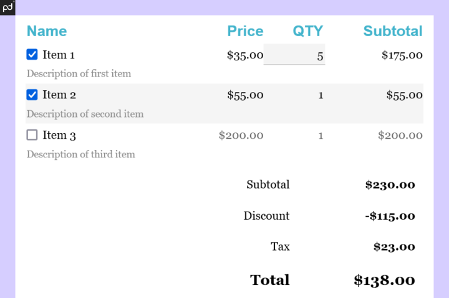Click the $35.00 price of Item 1
The image size is (449, 298).
pos(245,55)
